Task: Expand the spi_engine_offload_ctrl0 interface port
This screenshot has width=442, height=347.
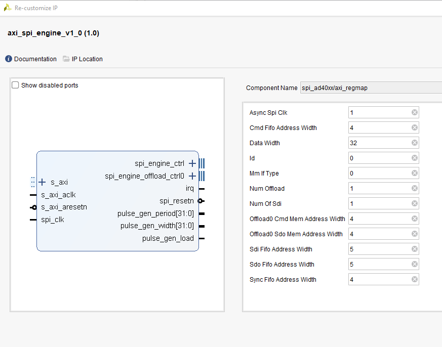Action: (192, 176)
